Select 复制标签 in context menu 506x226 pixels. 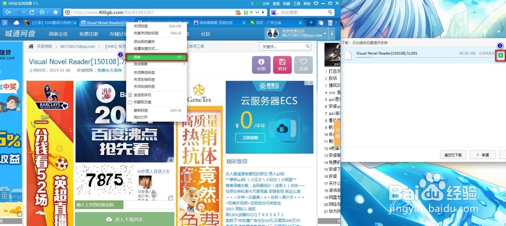click(x=156, y=110)
